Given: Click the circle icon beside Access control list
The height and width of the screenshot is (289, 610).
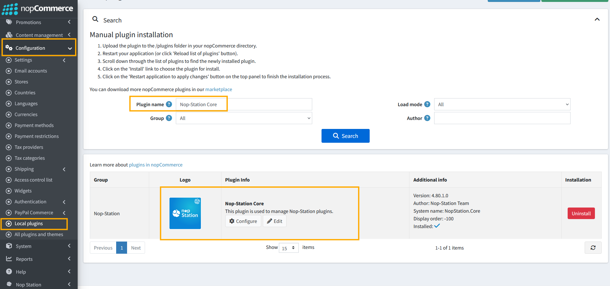Looking at the screenshot, I should (x=9, y=180).
